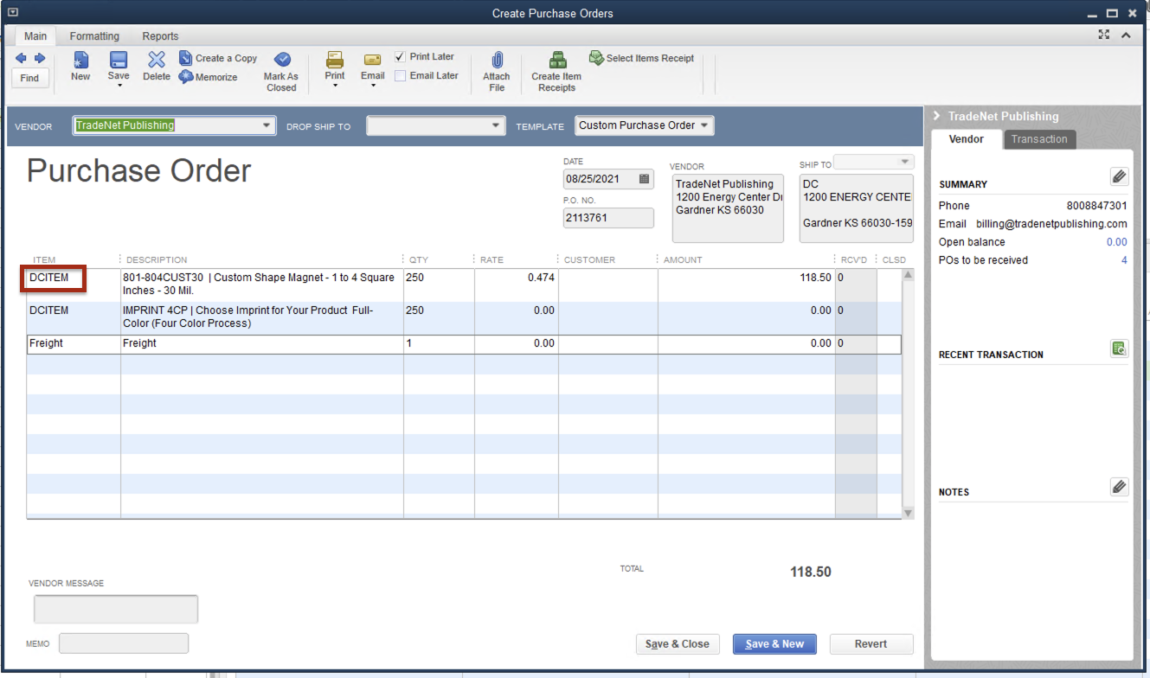Expand the Drop Ship To dropdown
The width and height of the screenshot is (1150, 678).
(x=496, y=125)
